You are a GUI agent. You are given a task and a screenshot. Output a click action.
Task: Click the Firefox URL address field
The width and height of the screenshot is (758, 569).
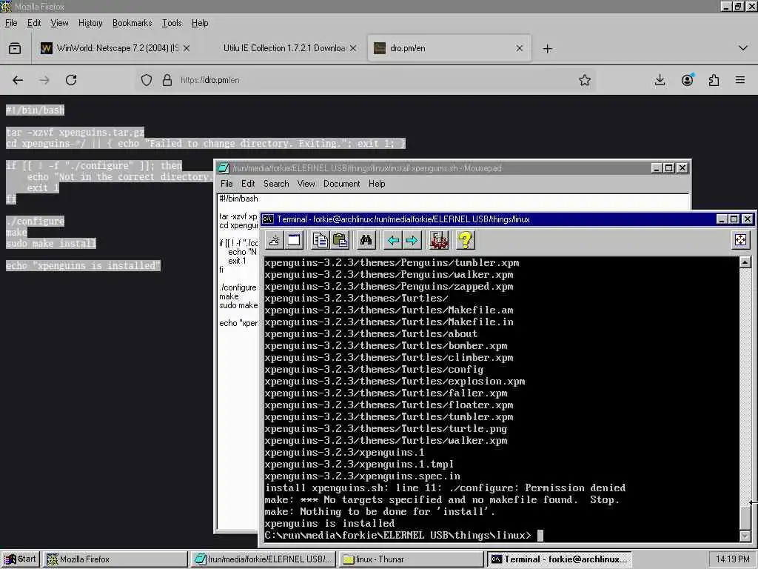[367, 80]
